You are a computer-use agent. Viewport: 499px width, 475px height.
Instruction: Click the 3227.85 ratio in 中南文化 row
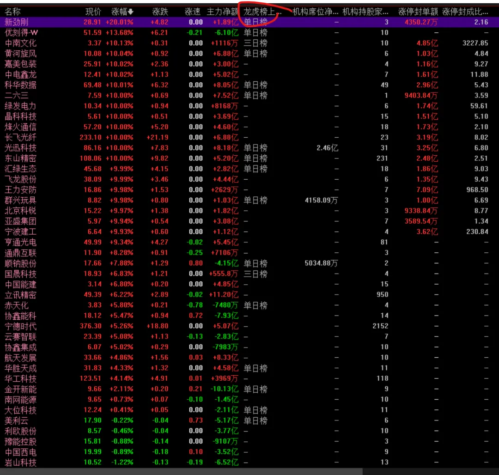click(475, 43)
